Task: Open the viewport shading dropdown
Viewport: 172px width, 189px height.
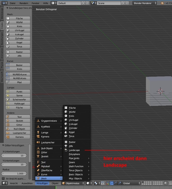Action: [x=89, y=183]
